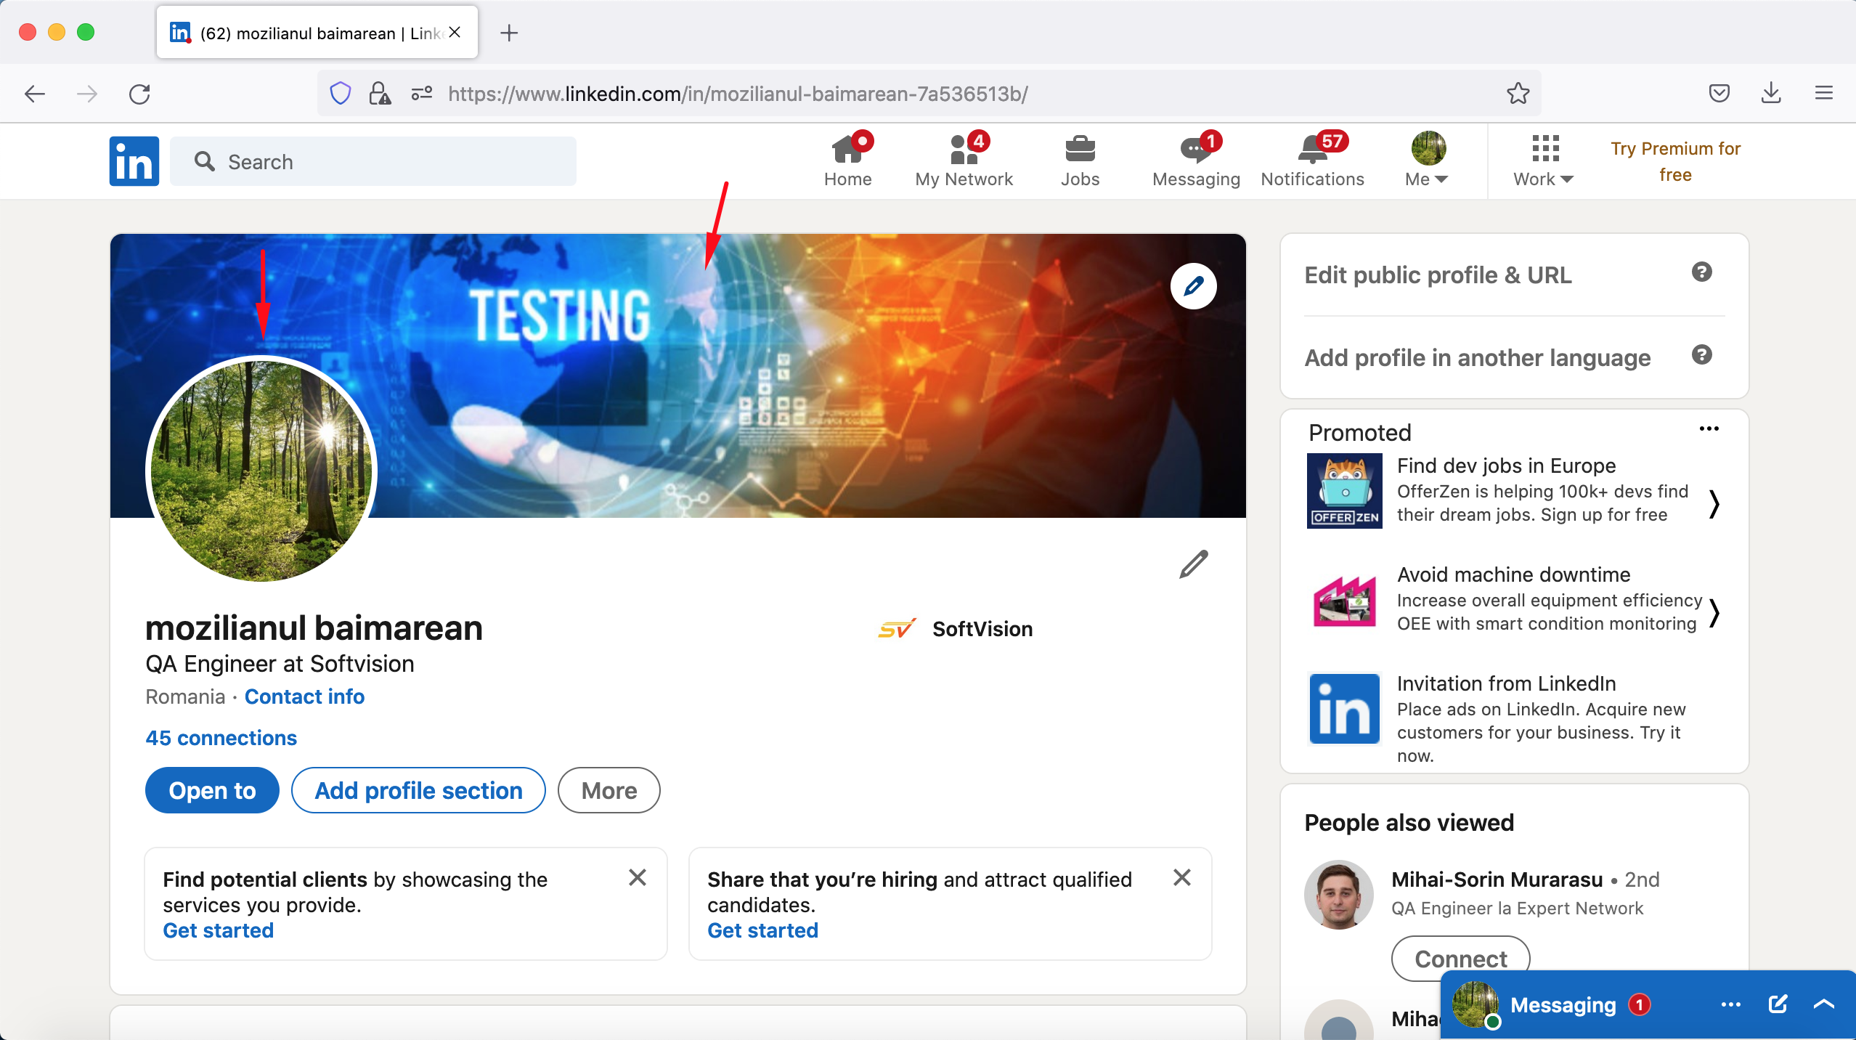
Task: Open the Me profile dropdown
Action: click(1425, 160)
